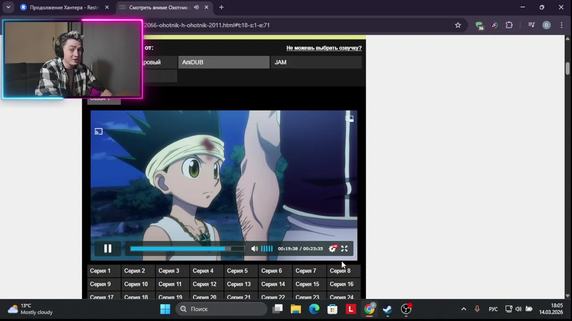
Task: Pause the anime video playback
Action: click(x=108, y=249)
